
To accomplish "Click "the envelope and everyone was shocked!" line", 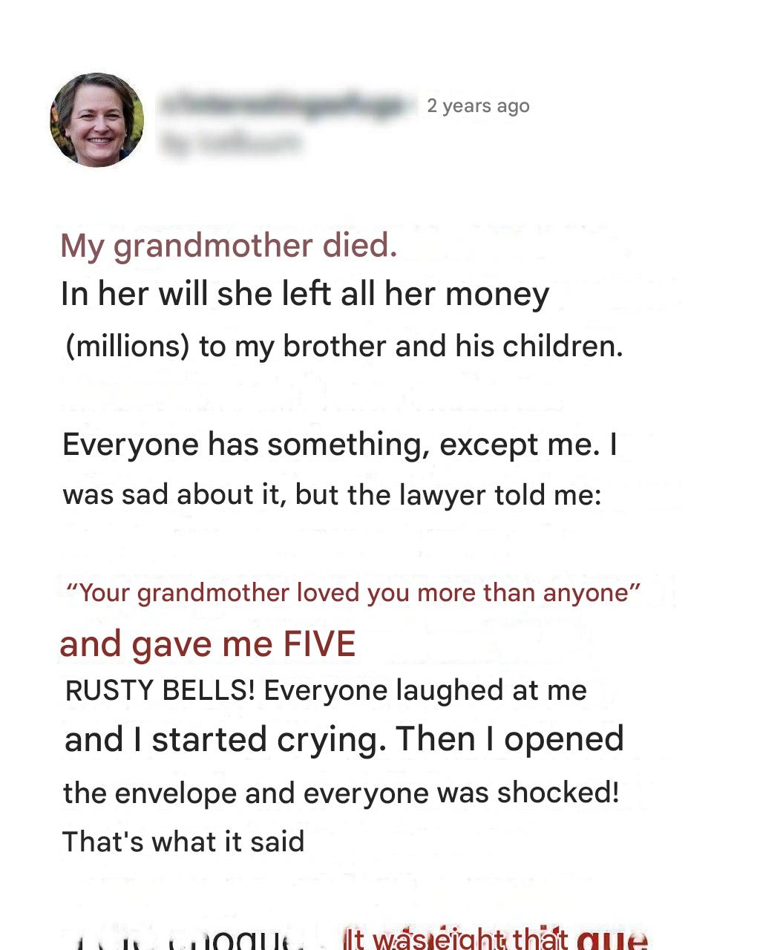I will point(341,793).
